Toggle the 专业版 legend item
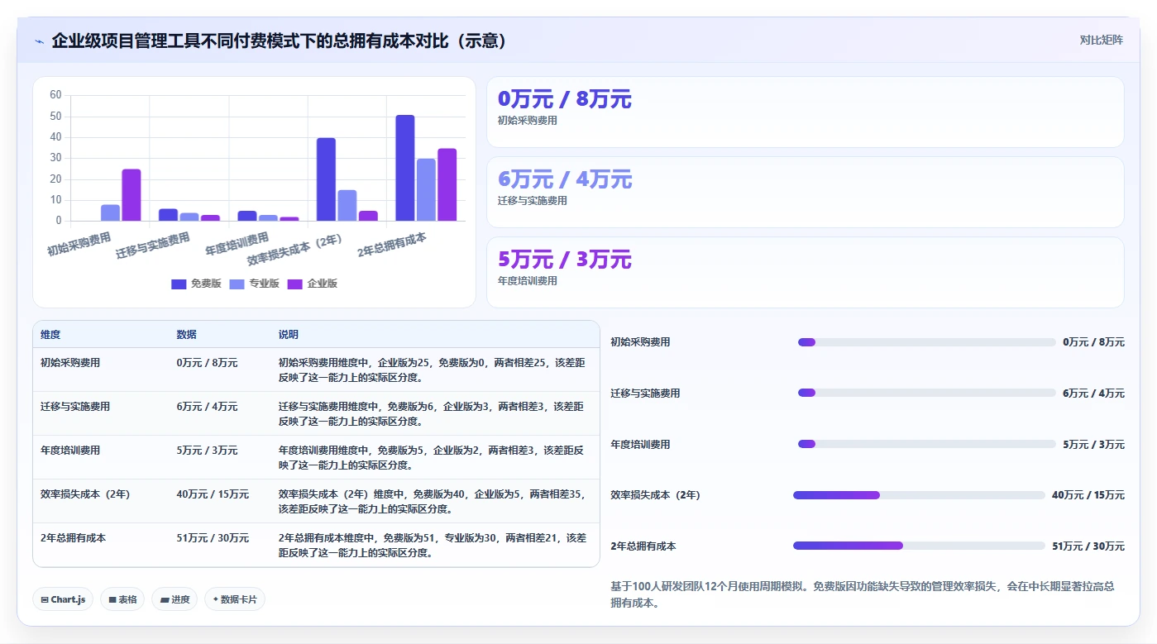Viewport: 1157px width, 644px height. coord(254,284)
